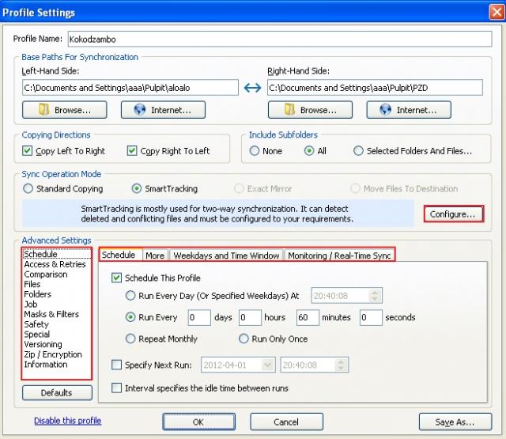Click Disable this profile link
The width and height of the screenshot is (506, 439).
click(67, 421)
